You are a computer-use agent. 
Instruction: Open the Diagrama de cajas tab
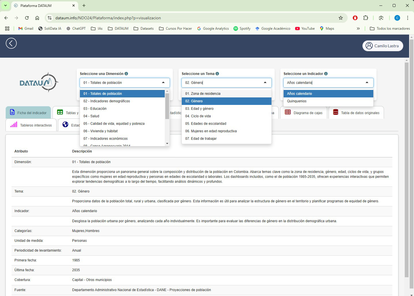(304, 113)
